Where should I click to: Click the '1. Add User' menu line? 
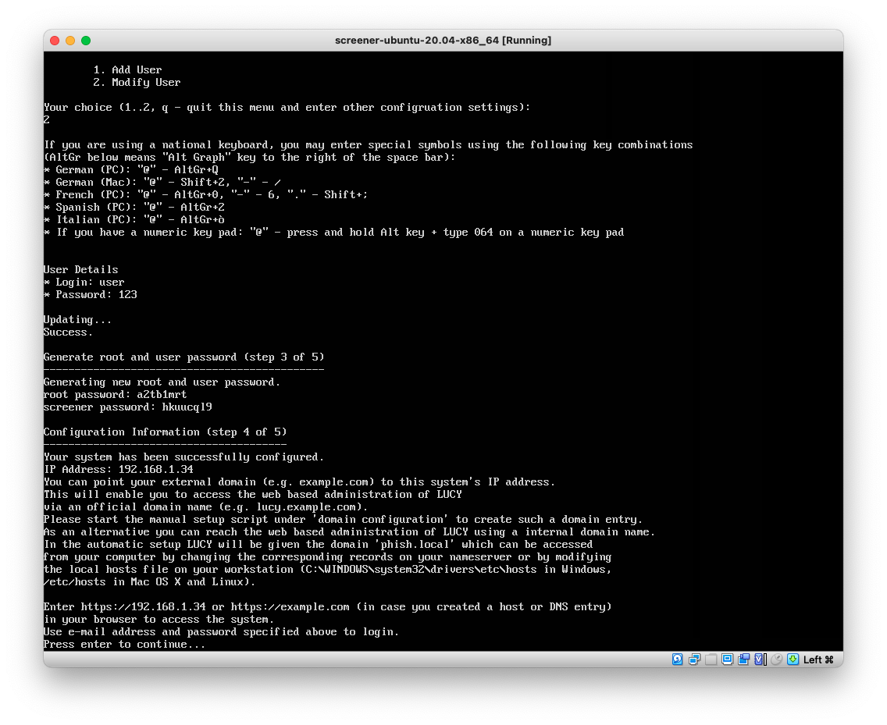coord(137,70)
